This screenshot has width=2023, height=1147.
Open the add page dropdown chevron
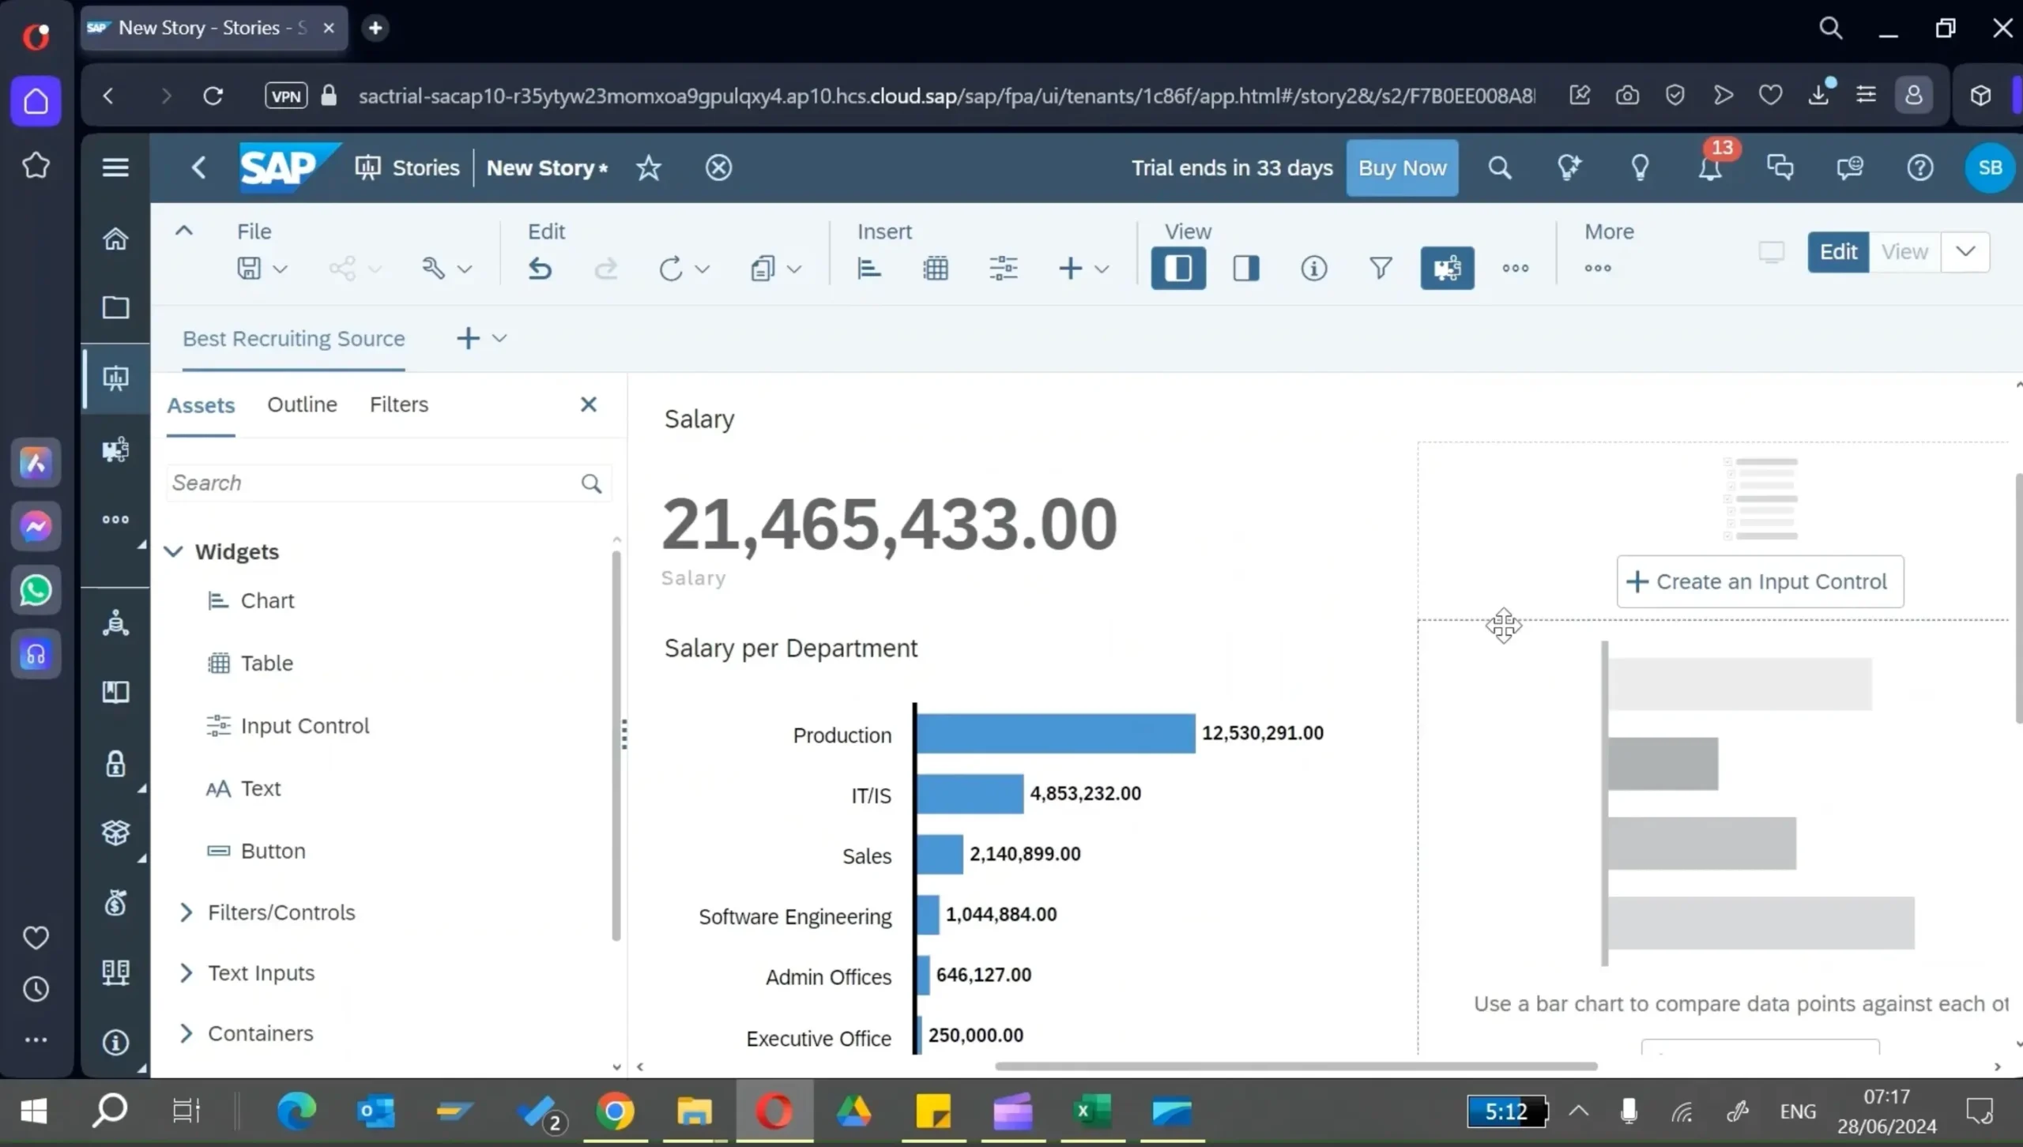[499, 339]
